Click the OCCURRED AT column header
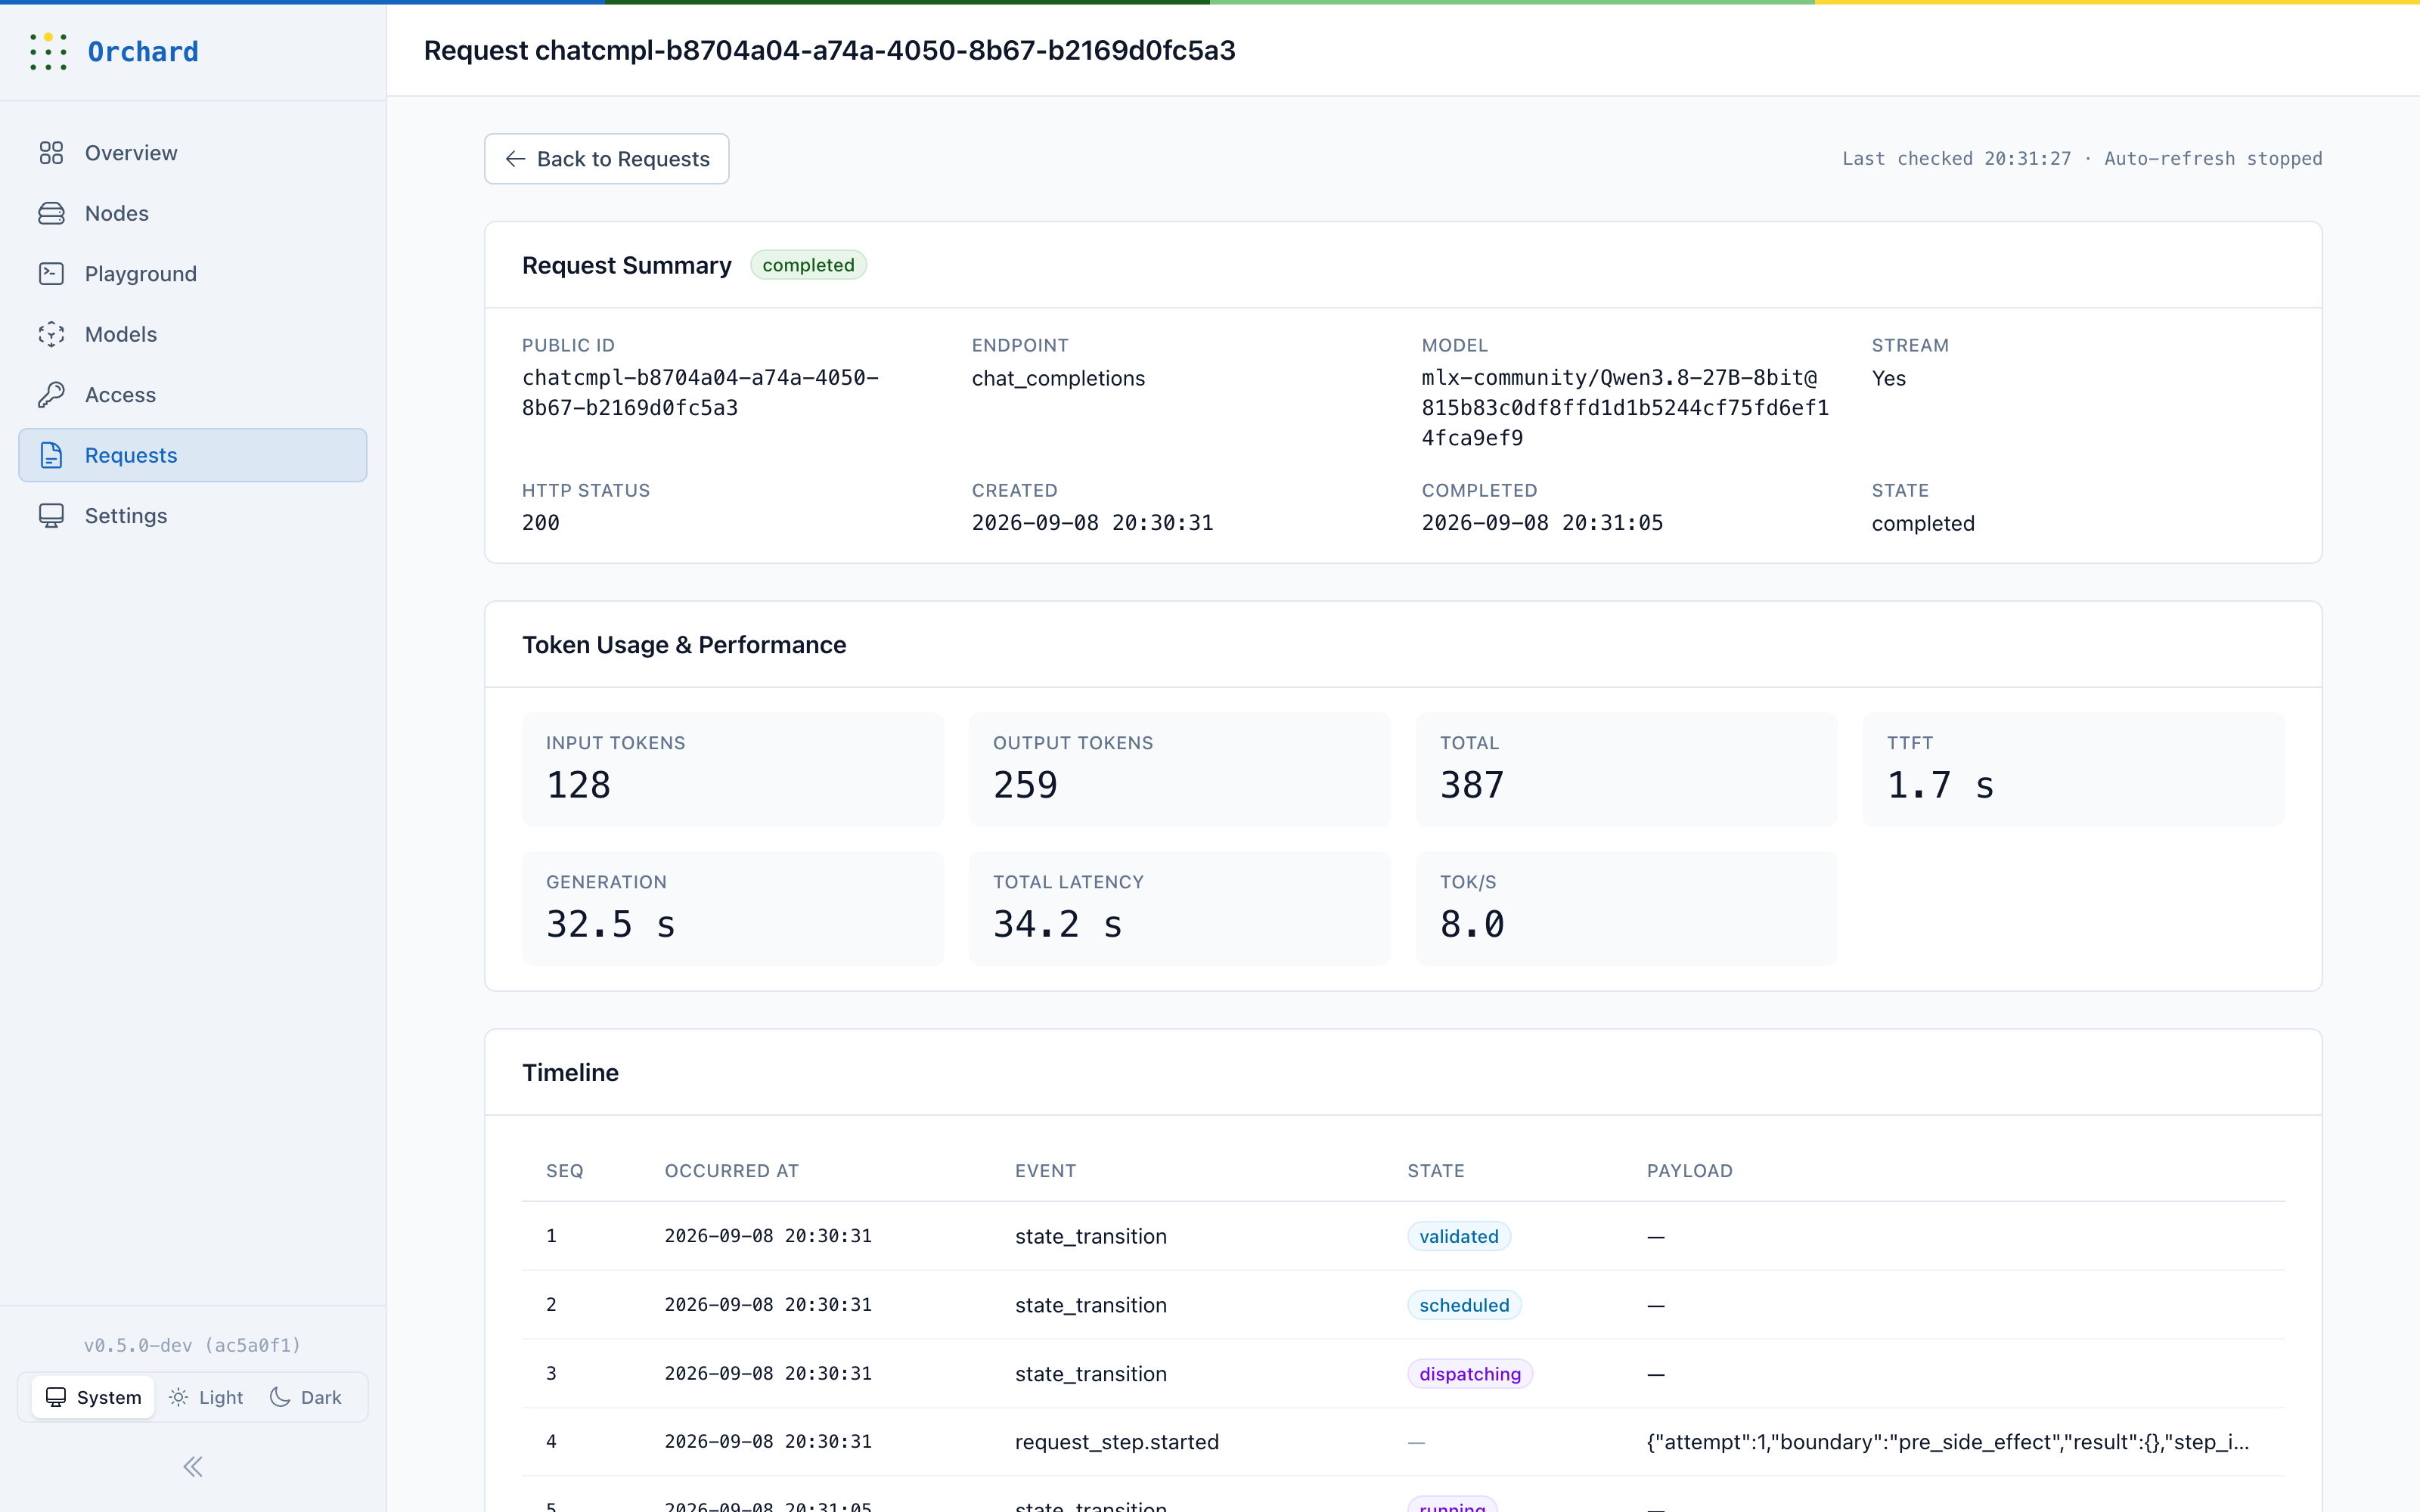The image size is (2420, 1512). pyautogui.click(x=732, y=1171)
